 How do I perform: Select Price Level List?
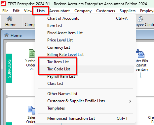(86, 40)
